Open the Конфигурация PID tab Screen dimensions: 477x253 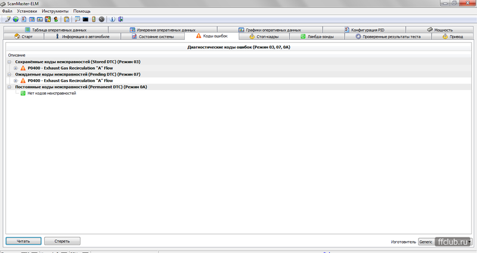click(x=364, y=30)
